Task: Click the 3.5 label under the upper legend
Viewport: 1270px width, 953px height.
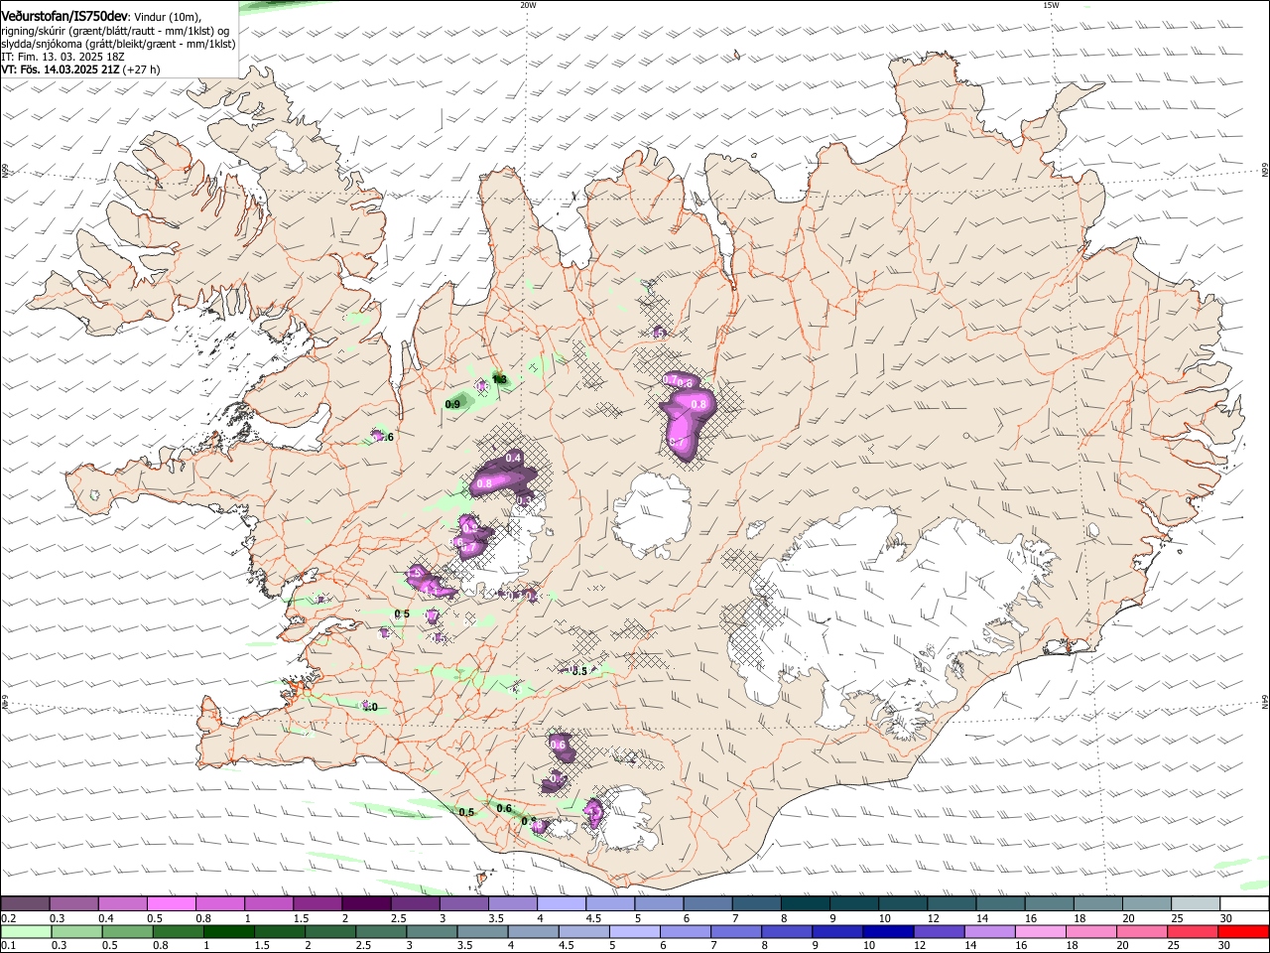Action: coord(496,918)
